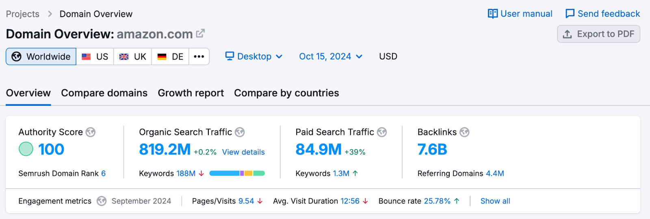Click Paid Search Traffic 84.9M
The height and width of the screenshot is (219, 650).
[x=318, y=149]
